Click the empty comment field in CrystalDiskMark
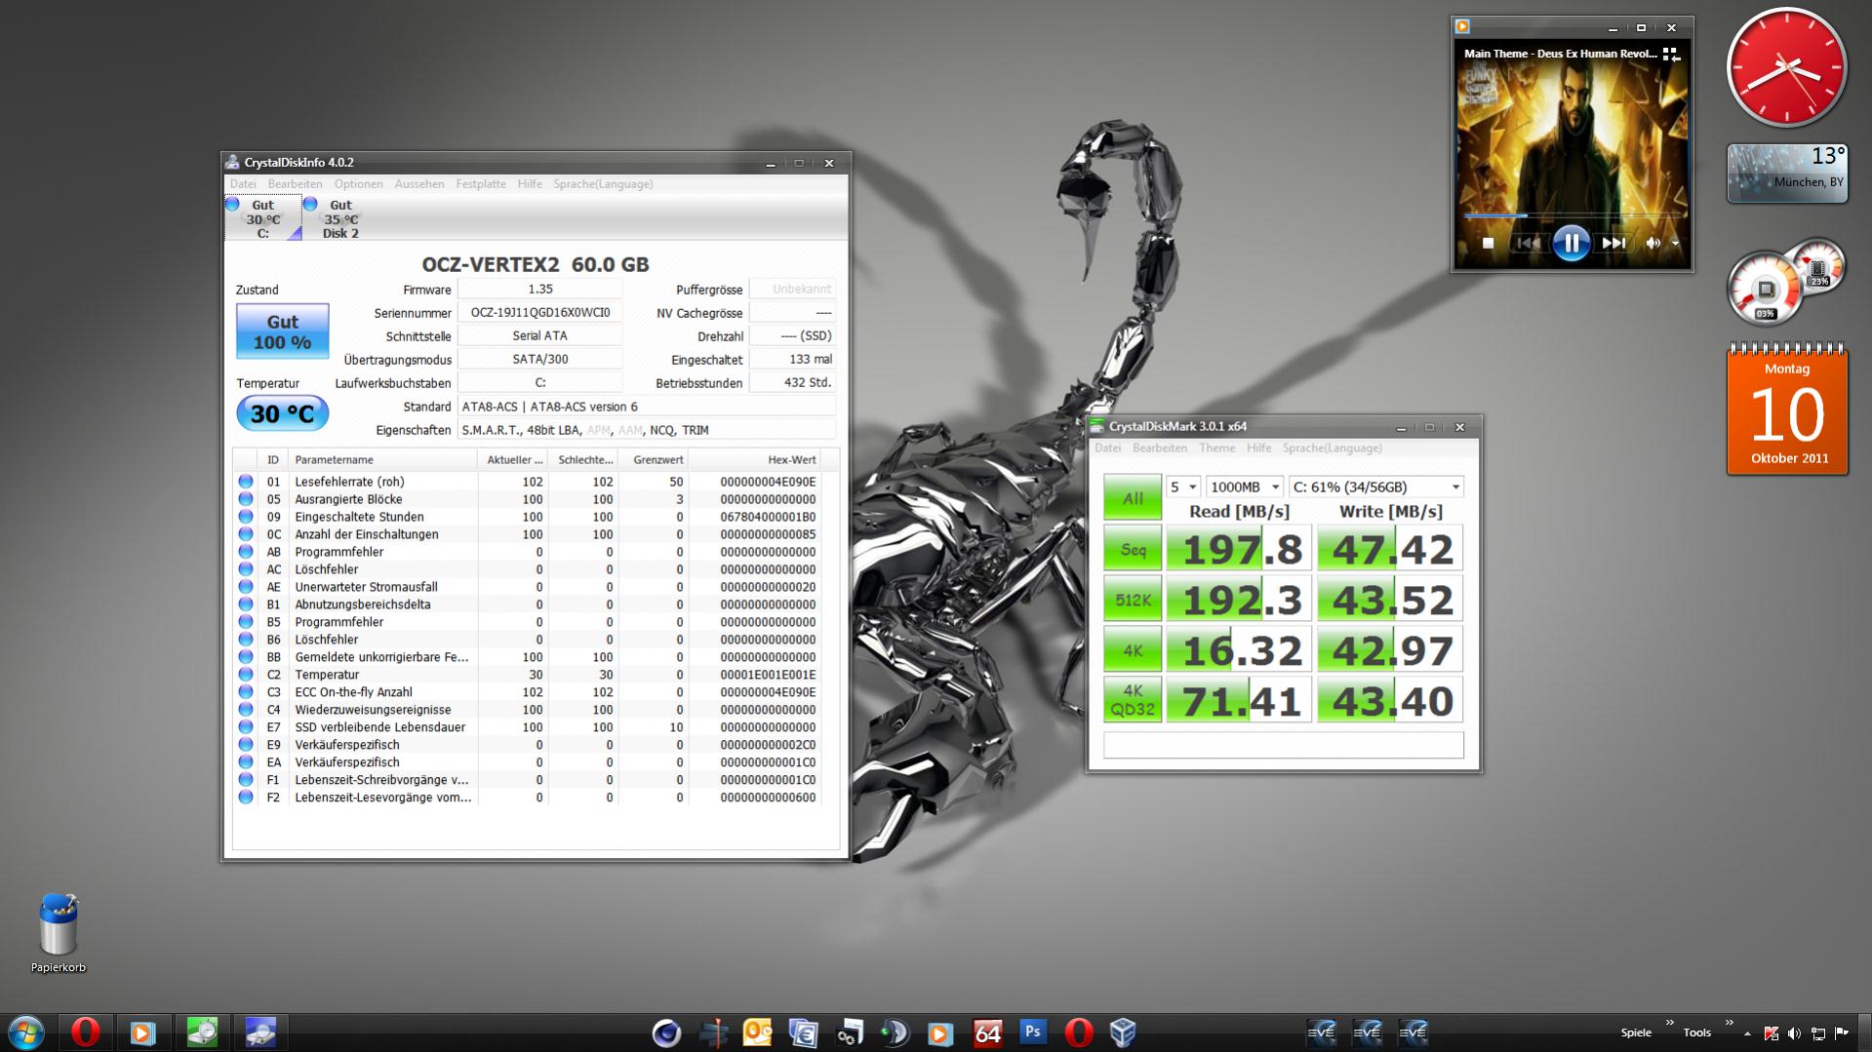 pos(1284,745)
